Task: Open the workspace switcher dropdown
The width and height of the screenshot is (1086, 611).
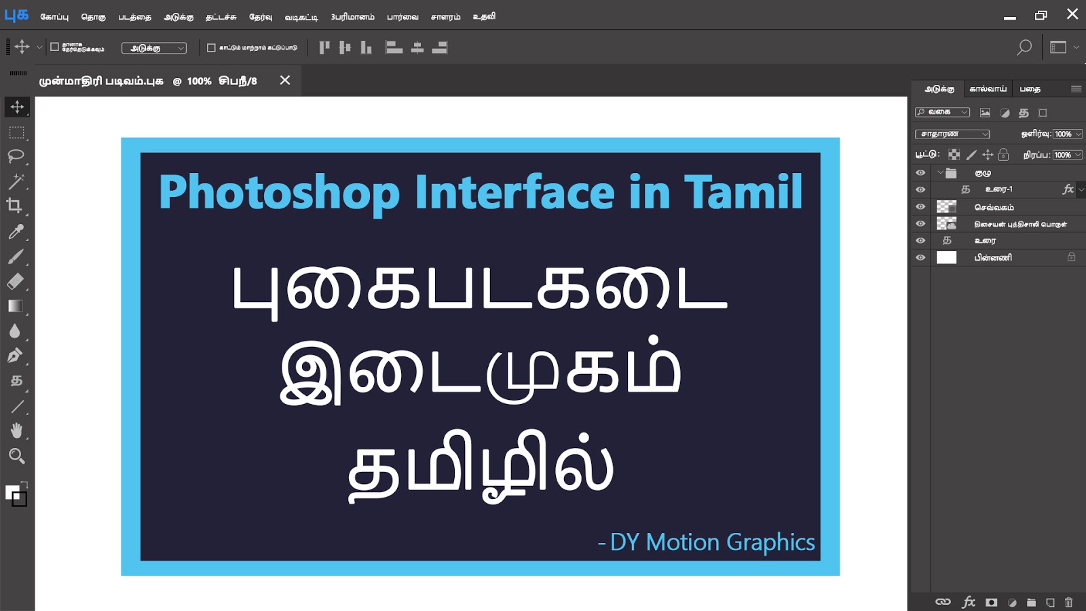Action: (1064, 48)
